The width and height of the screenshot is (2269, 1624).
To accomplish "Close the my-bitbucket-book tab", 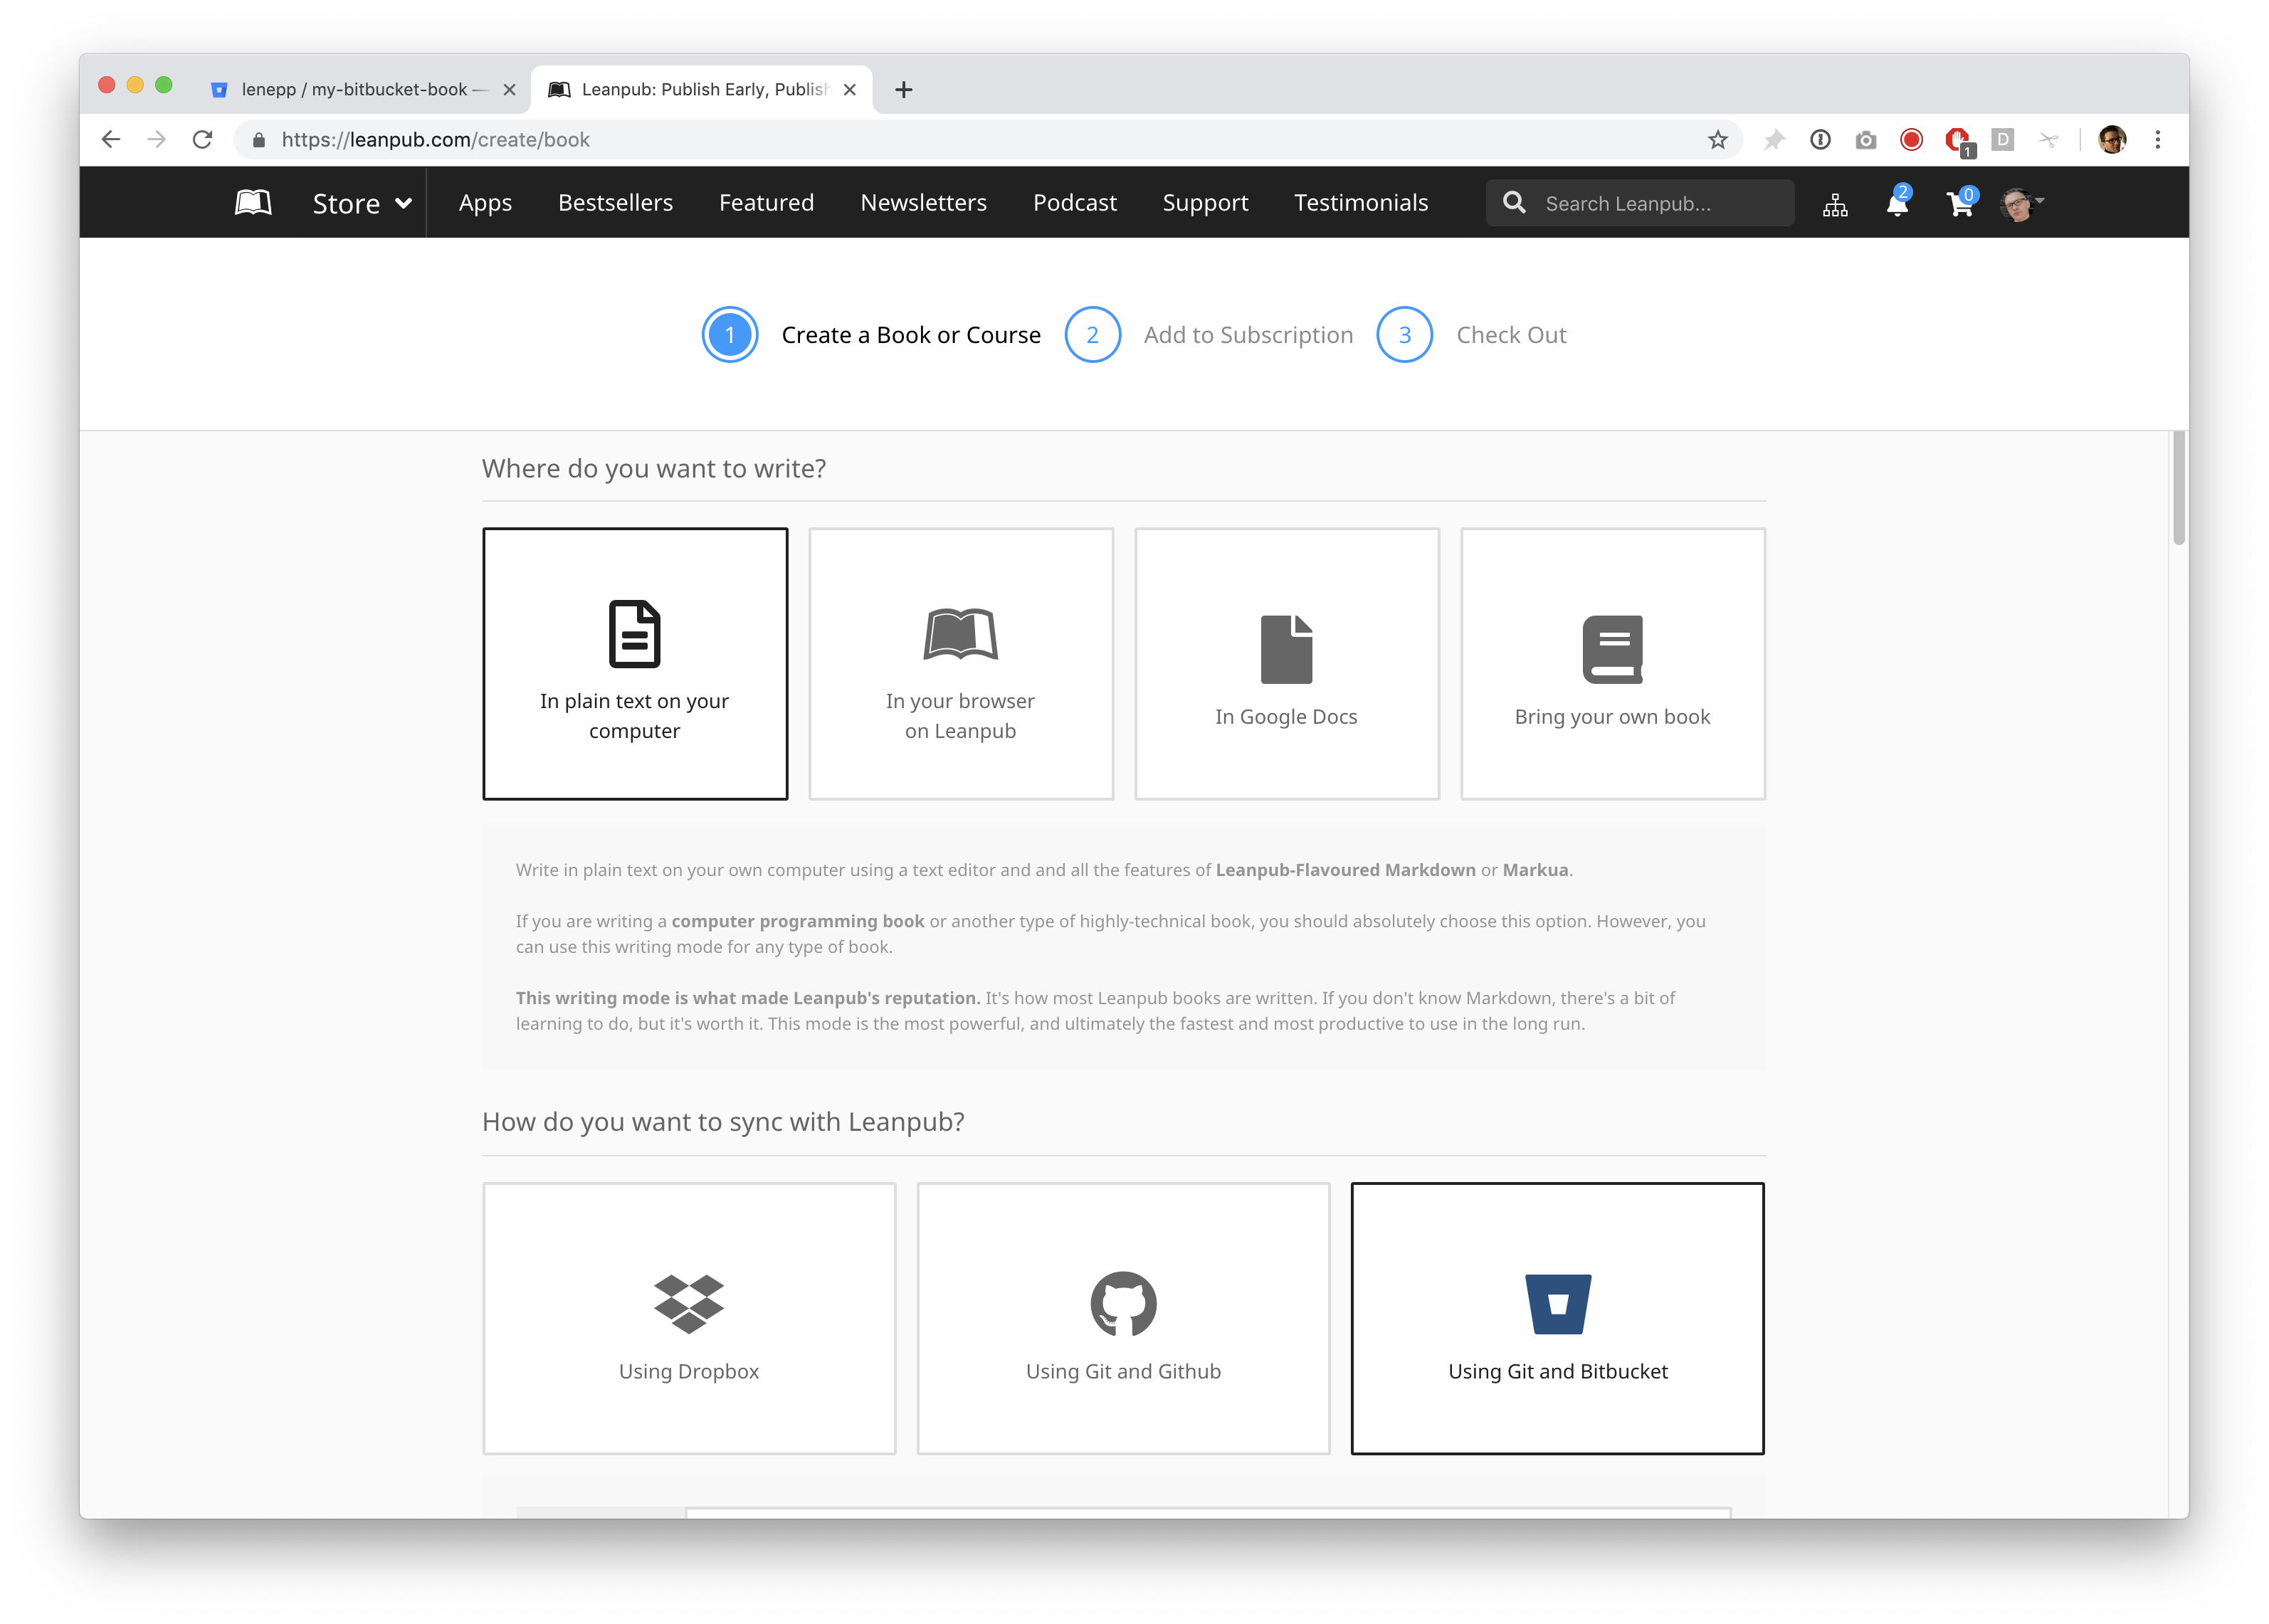I will pos(509,90).
